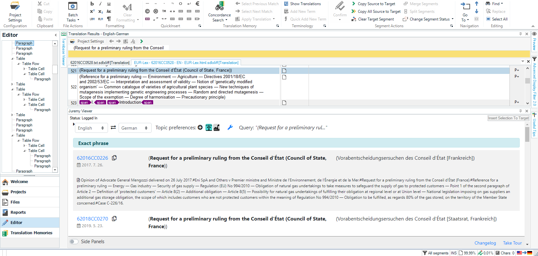Screen dimensions: 538x256
Task: Toggle display of formatting marks (pilcrow)
Action: tap(109, 19)
